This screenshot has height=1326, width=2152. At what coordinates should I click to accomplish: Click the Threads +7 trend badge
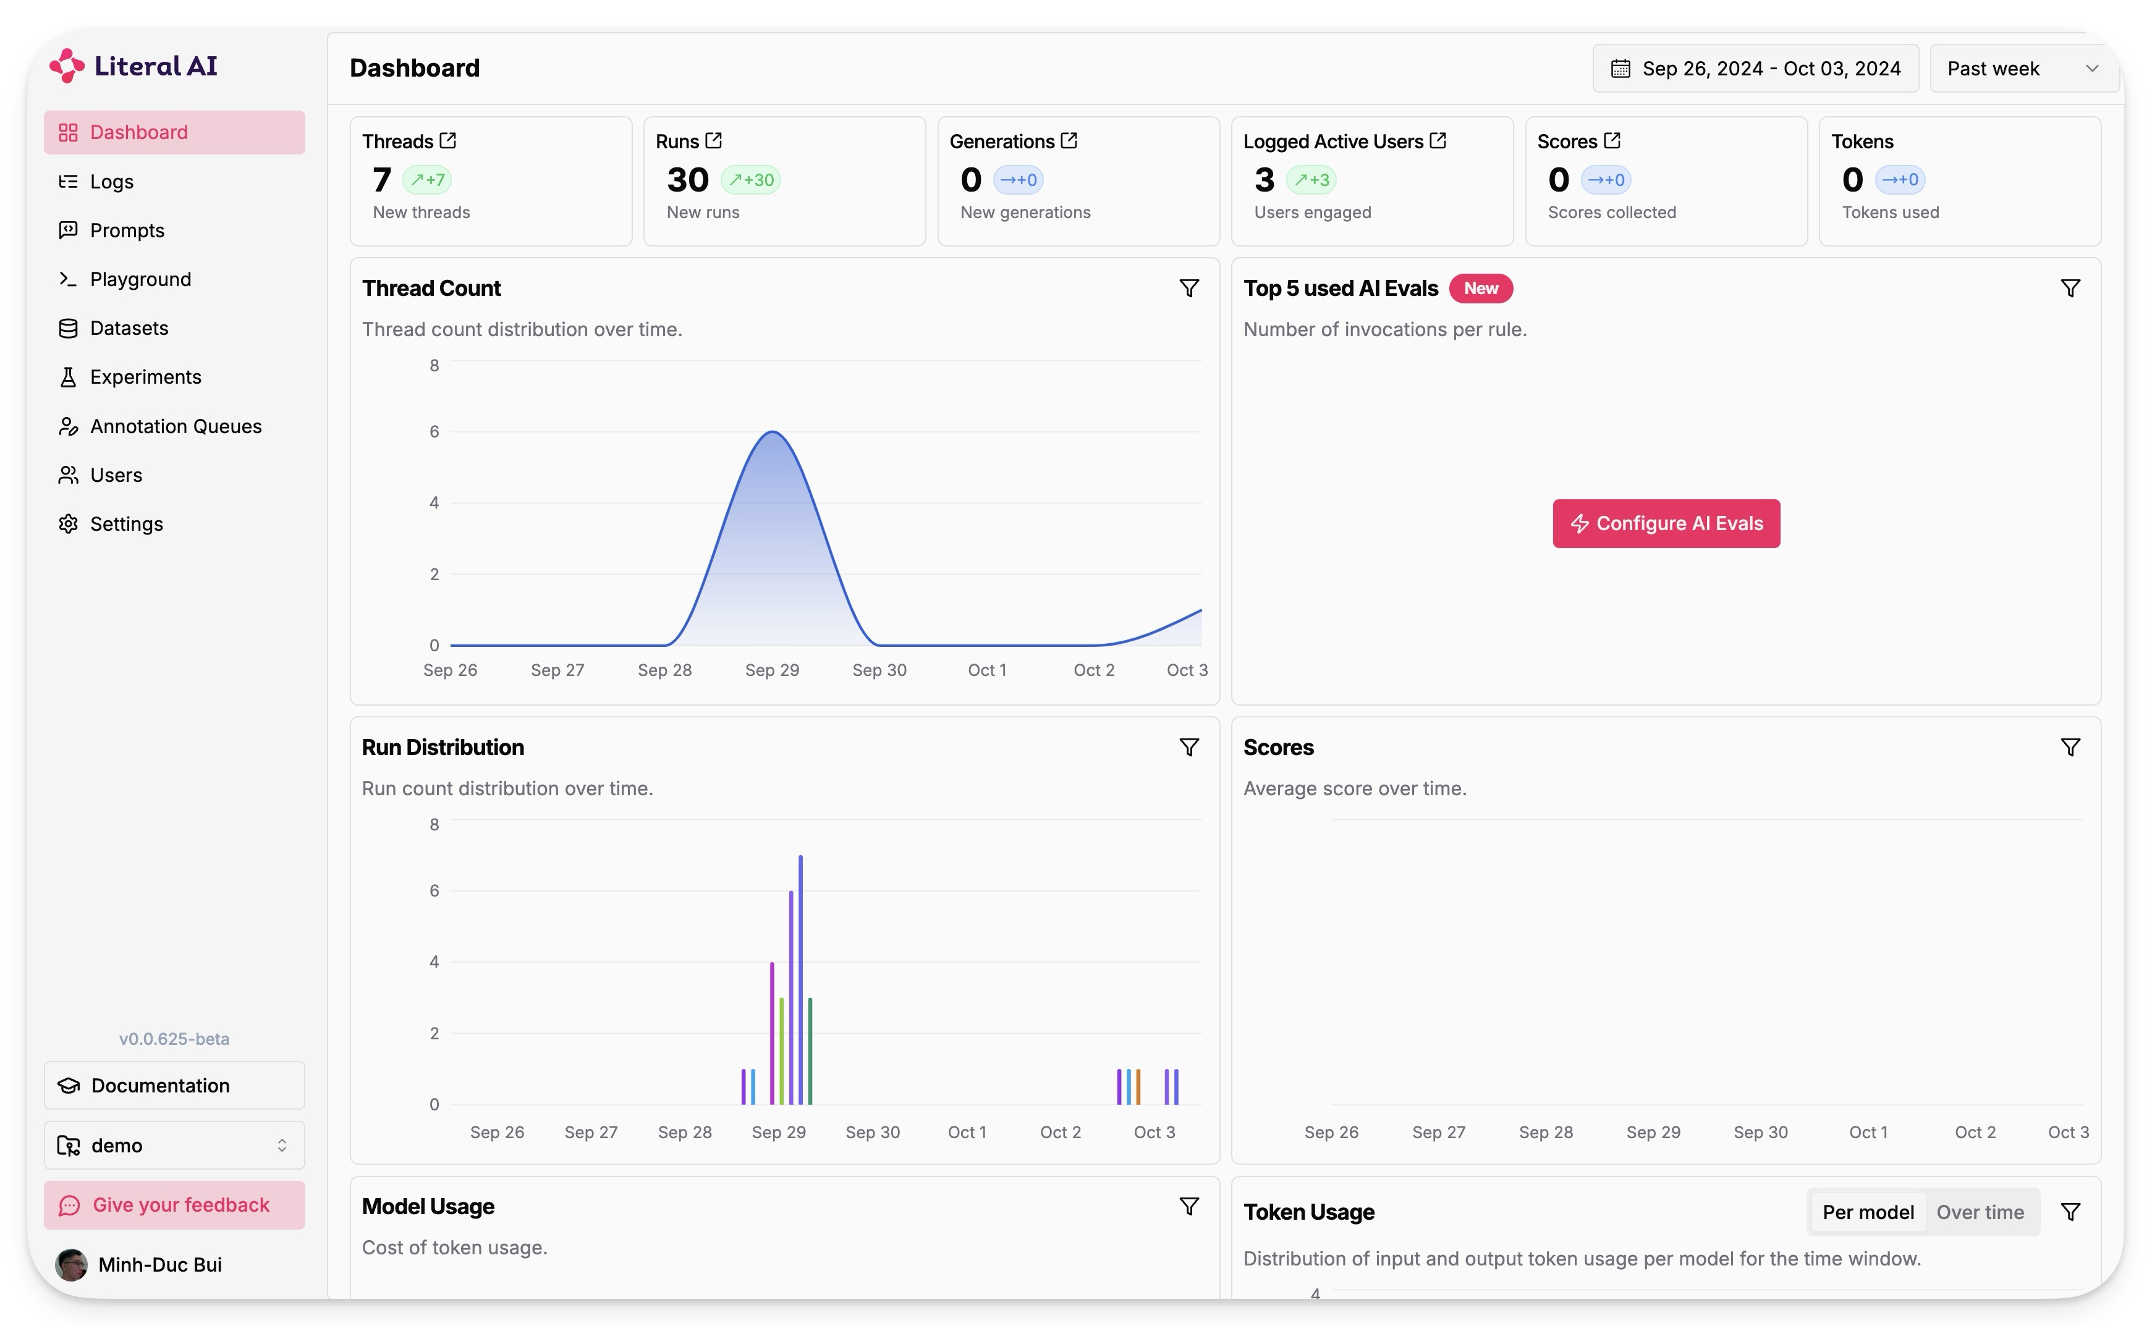click(x=427, y=180)
